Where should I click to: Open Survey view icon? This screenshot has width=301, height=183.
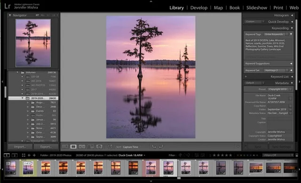pos(90,147)
